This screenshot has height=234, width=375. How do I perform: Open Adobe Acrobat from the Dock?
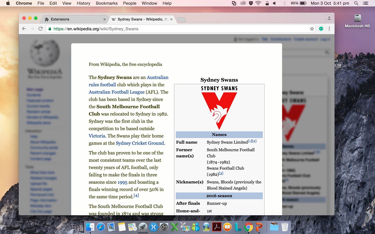tap(217, 227)
